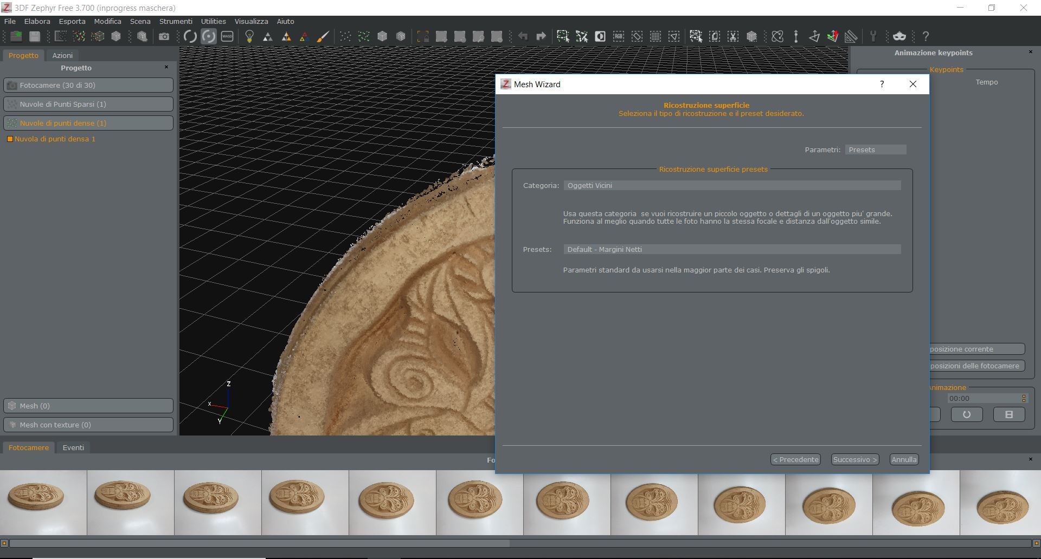This screenshot has height=559, width=1041.
Task: Click the redo arrow icon
Action: click(x=541, y=36)
